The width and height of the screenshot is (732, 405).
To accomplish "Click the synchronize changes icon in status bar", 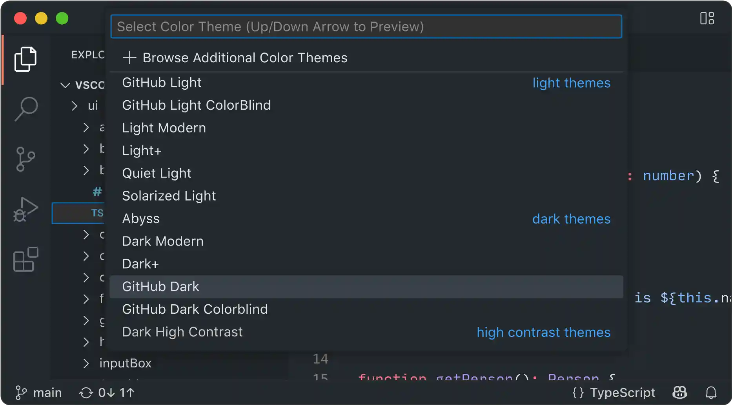I will [86, 392].
